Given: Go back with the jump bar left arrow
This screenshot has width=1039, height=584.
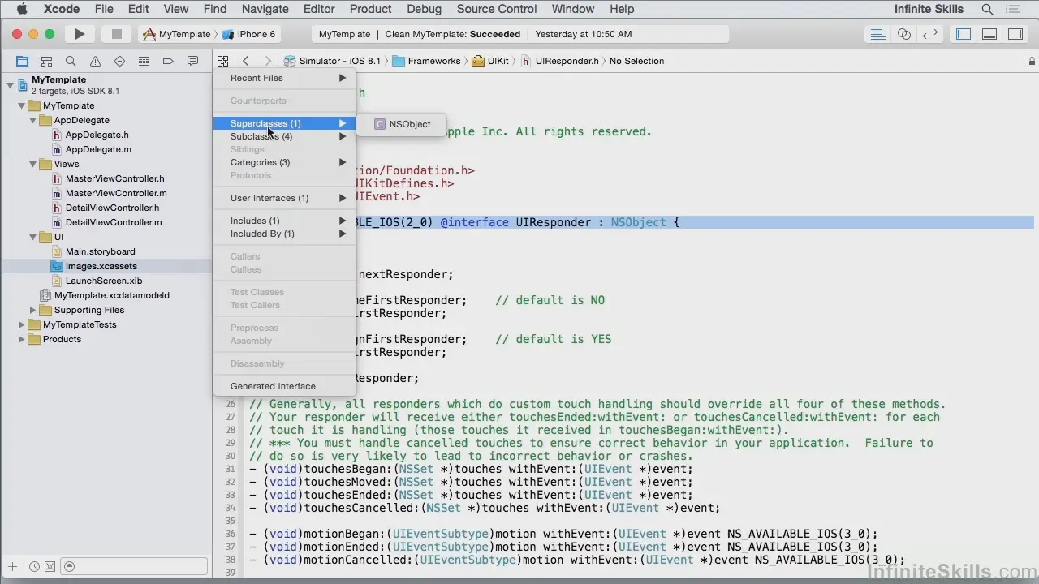Looking at the screenshot, I should [246, 61].
